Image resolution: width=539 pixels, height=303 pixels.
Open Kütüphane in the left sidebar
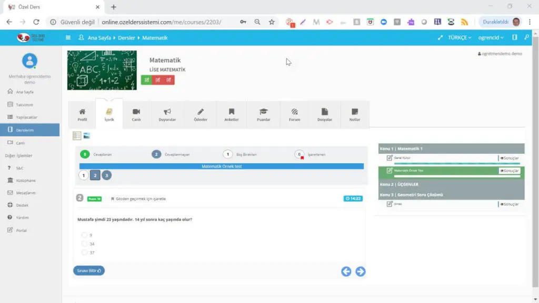25,180
